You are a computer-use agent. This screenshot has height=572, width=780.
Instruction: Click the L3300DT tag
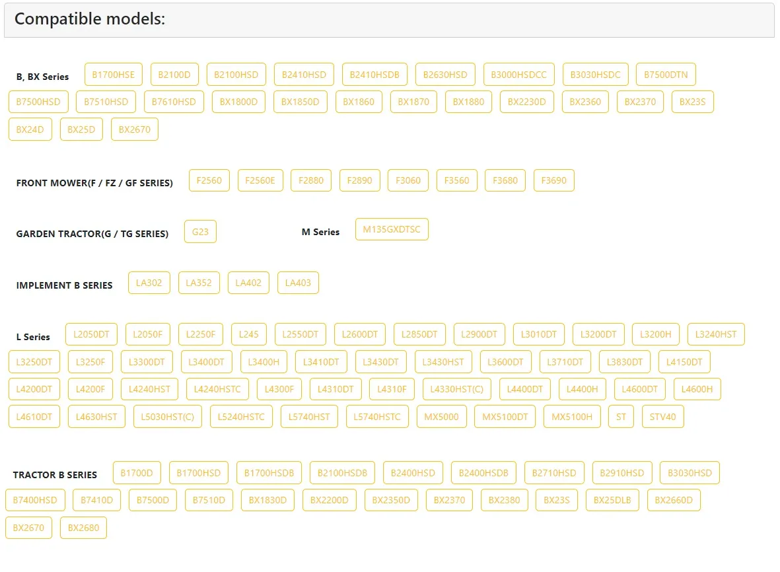[147, 361]
